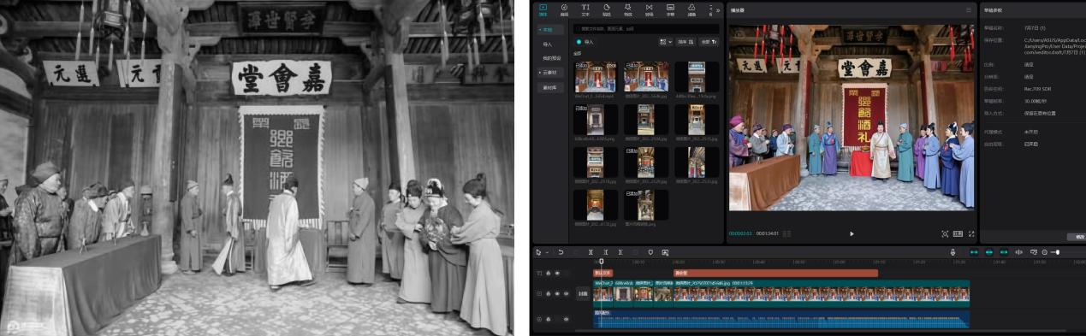Lock the audio track
Image resolution: width=1086 pixels, height=336 pixels.
(548, 319)
